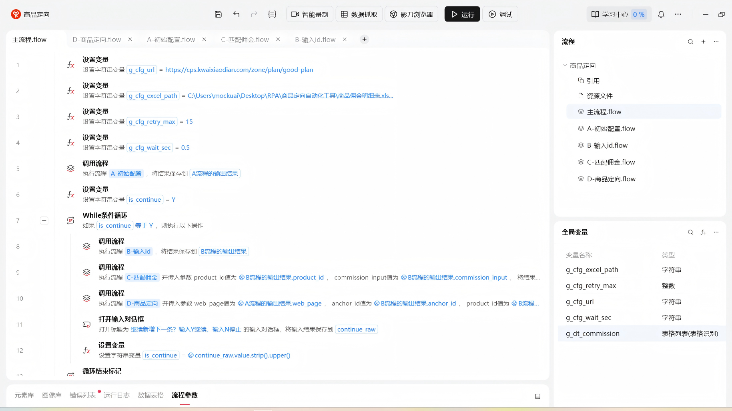The height and width of the screenshot is (411, 732).
Task: Switch to 主流程.flow tab
Action: [29, 40]
